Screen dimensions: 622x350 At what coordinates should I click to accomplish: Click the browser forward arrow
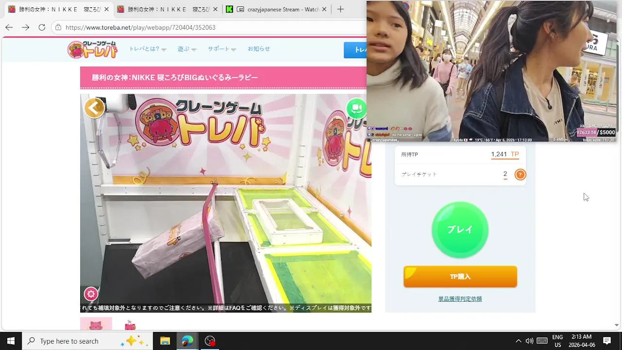25,27
